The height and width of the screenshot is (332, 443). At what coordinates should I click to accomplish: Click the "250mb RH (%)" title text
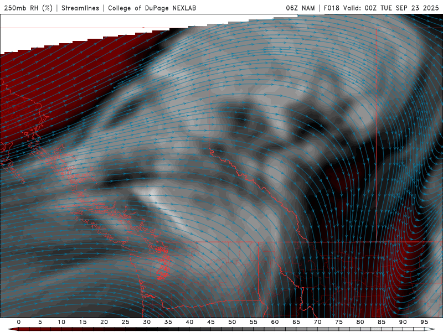28,8
